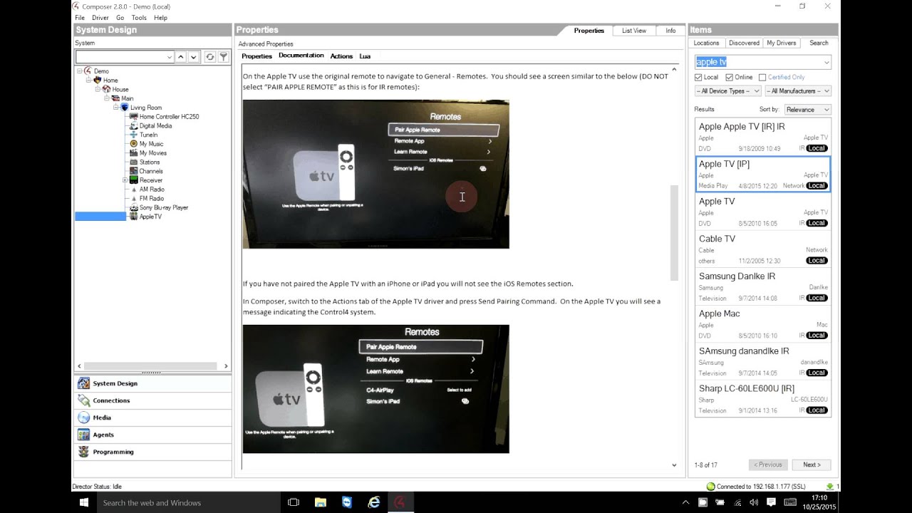Switch to the Lua tab

tap(365, 56)
